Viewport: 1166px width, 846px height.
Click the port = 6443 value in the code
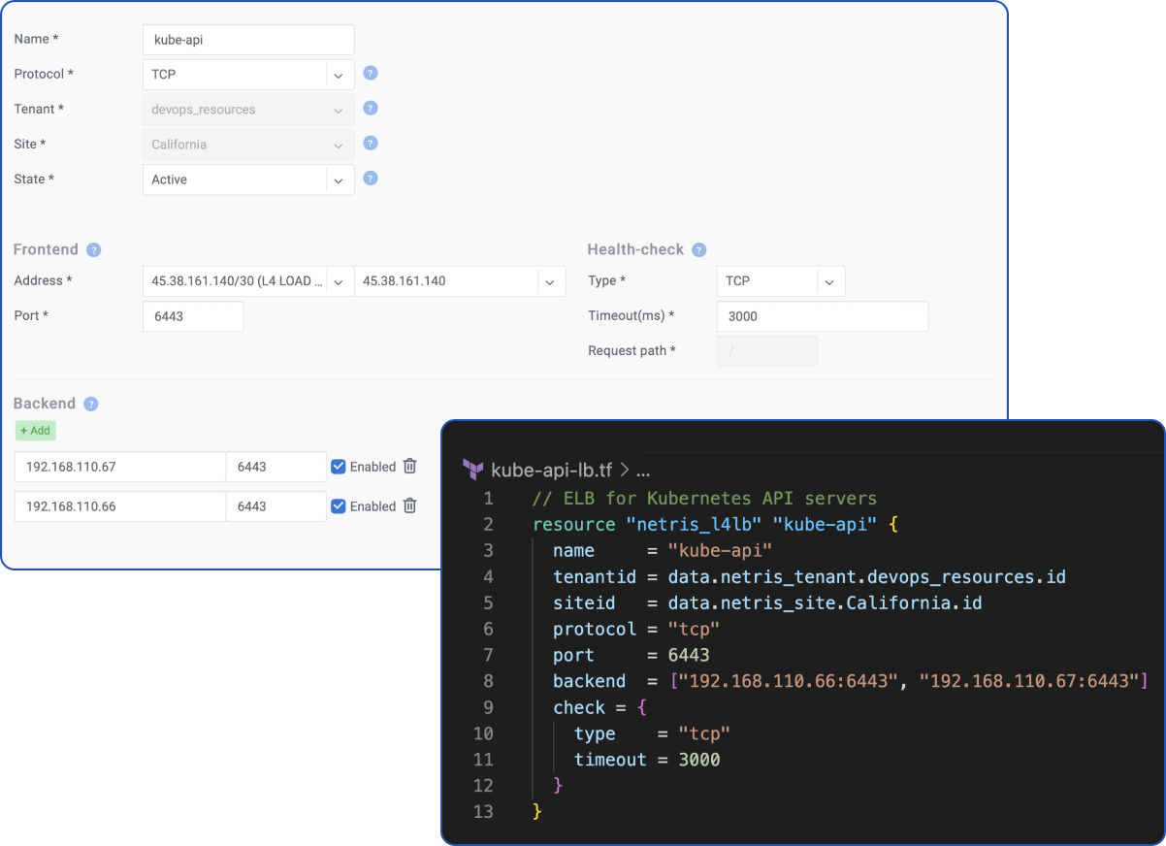pos(689,656)
